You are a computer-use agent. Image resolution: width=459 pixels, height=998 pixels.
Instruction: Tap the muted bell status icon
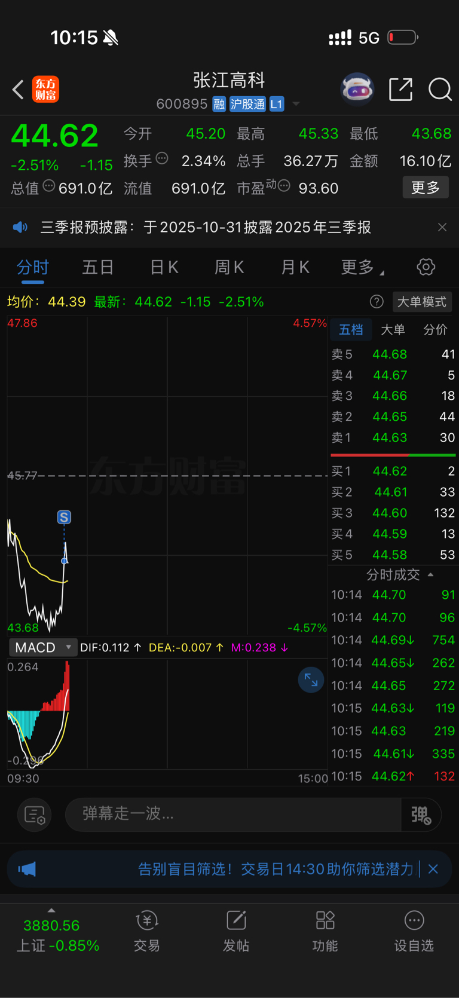(x=111, y=38)
